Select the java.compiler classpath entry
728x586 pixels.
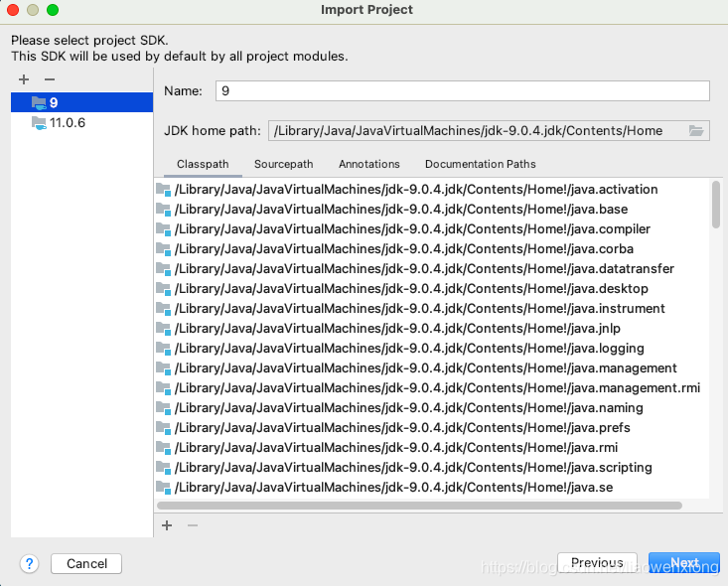[432, 228]
